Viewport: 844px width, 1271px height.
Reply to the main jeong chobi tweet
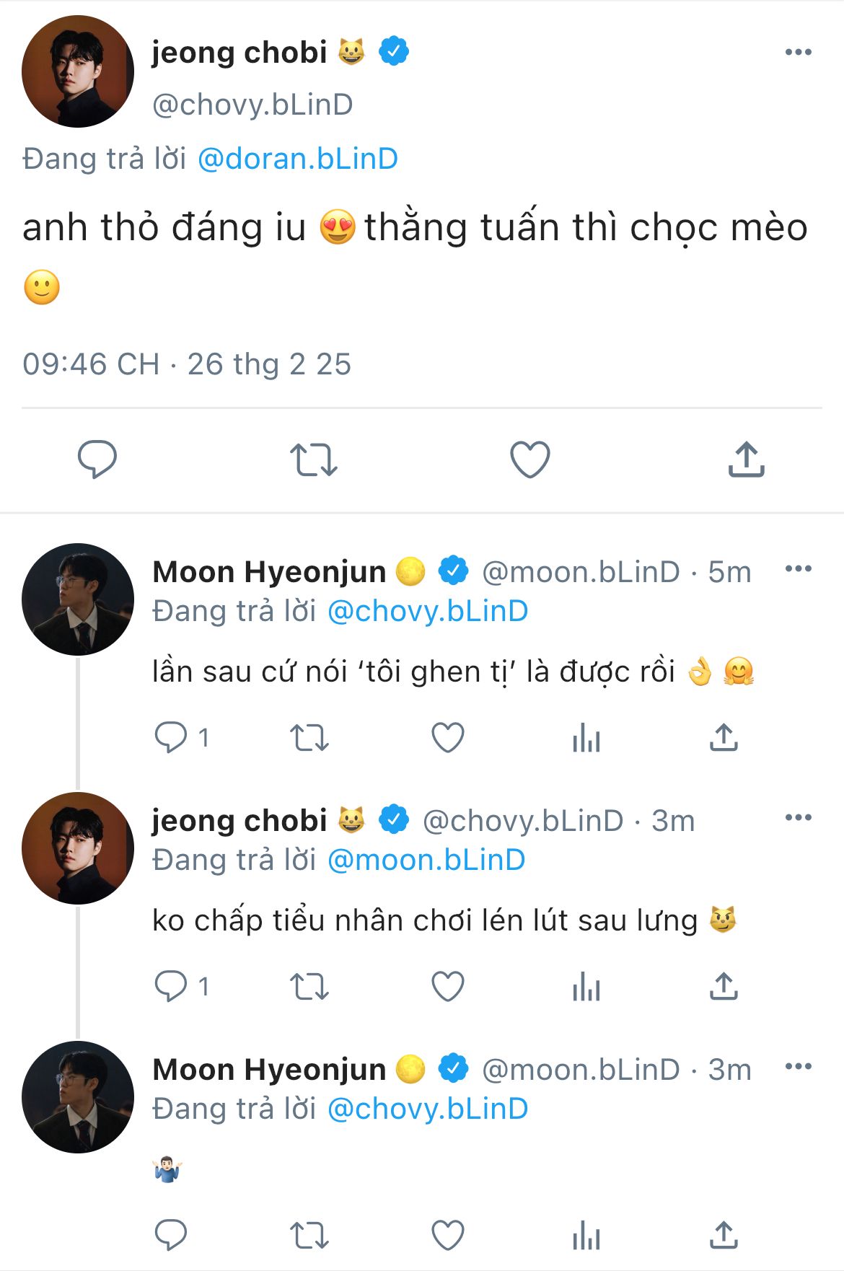(x=97, y=459)
